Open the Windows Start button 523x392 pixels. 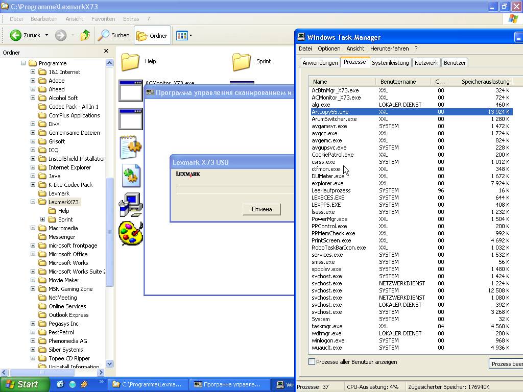click(x=25, y=384)
